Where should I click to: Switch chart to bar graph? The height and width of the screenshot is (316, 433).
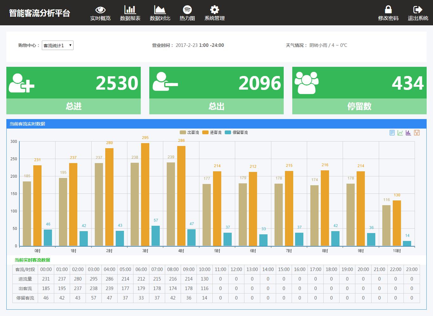408,133
